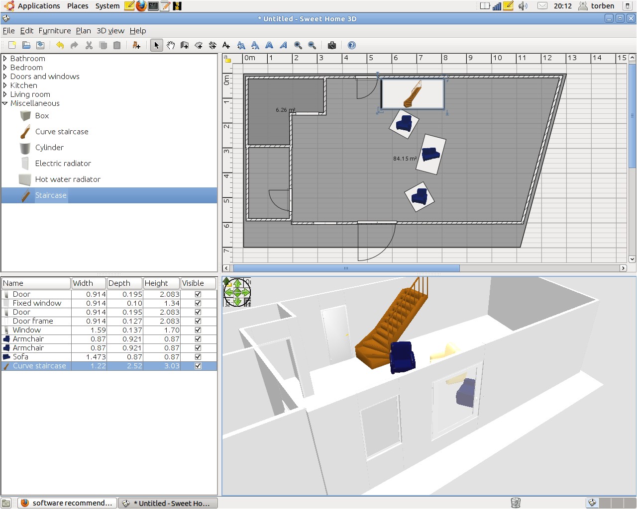Collapse the Miscellaneous category
Image resolution: width=637 pixels, height=509 pixels.
pos(5,103)
